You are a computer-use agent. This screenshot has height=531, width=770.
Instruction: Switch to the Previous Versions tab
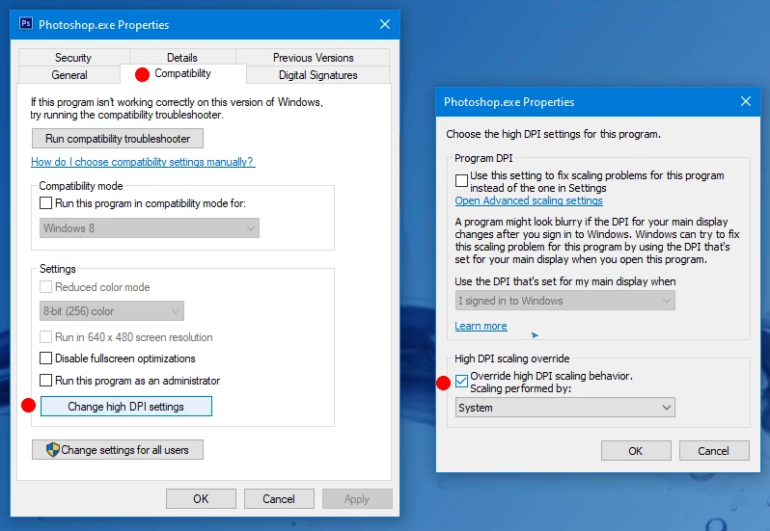[x=314, y=58]
